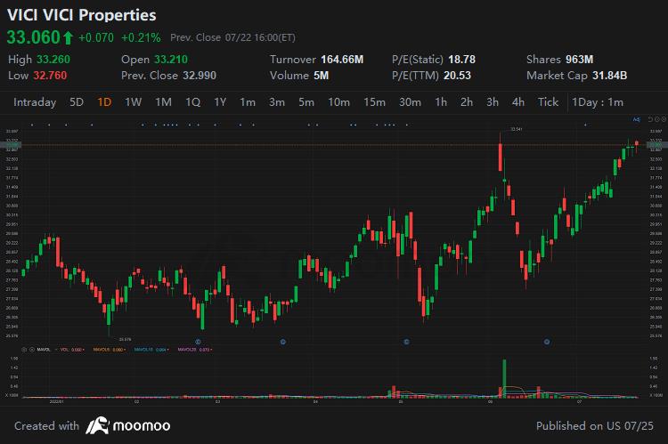
Task: Click the 25.576 low price label on chart
Action: pyautogui.click(x=125, y=339)
